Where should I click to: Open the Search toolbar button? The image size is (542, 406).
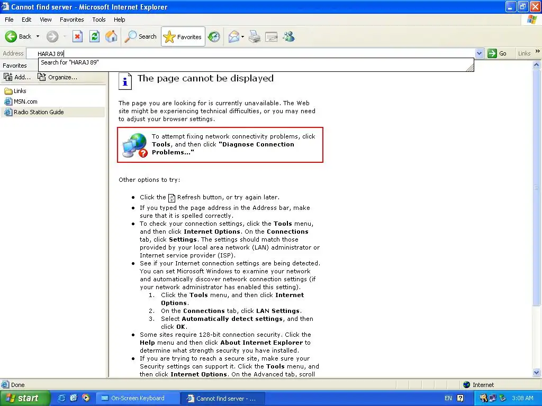141,36
